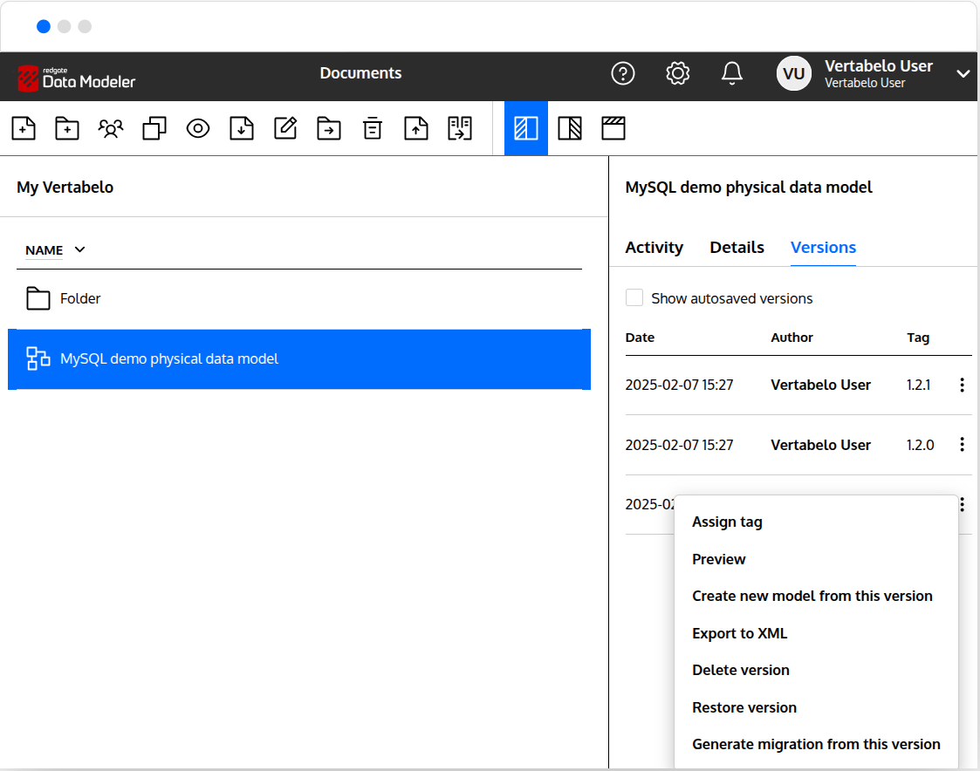Open settings via the gear icon
Screen dimensions: 980x771
[x=678, y=73]
